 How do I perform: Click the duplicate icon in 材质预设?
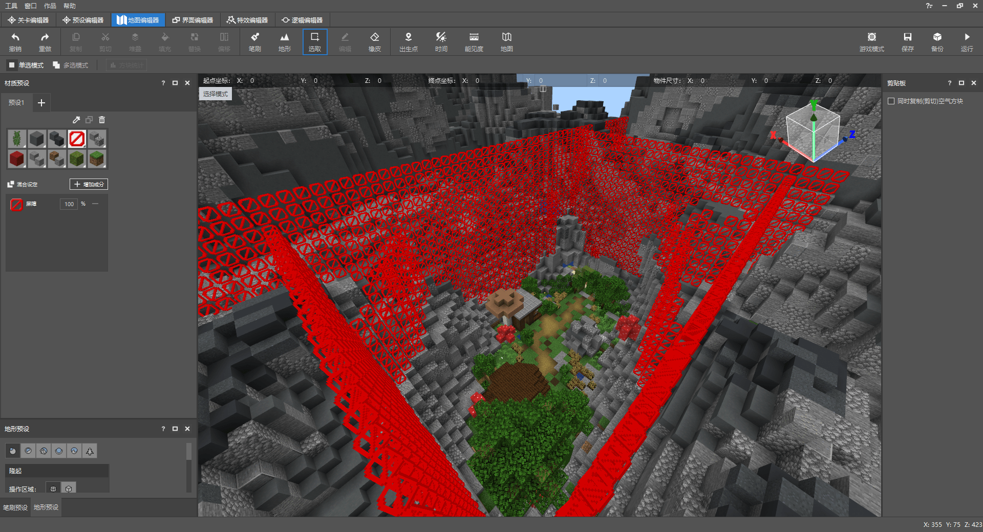(89, 120)
